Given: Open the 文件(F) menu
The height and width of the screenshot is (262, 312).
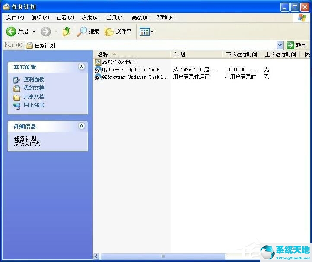Looking at the screenshot, I should tap(15, 18).
